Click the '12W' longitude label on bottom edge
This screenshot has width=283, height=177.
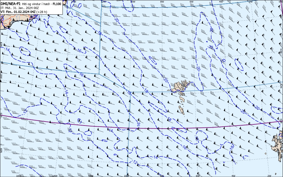91,176
